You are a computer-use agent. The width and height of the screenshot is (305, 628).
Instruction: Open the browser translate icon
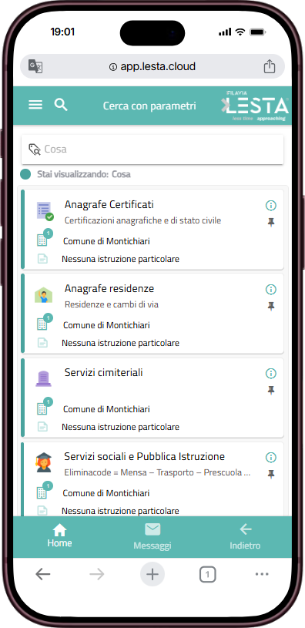[x=35, y=65]
